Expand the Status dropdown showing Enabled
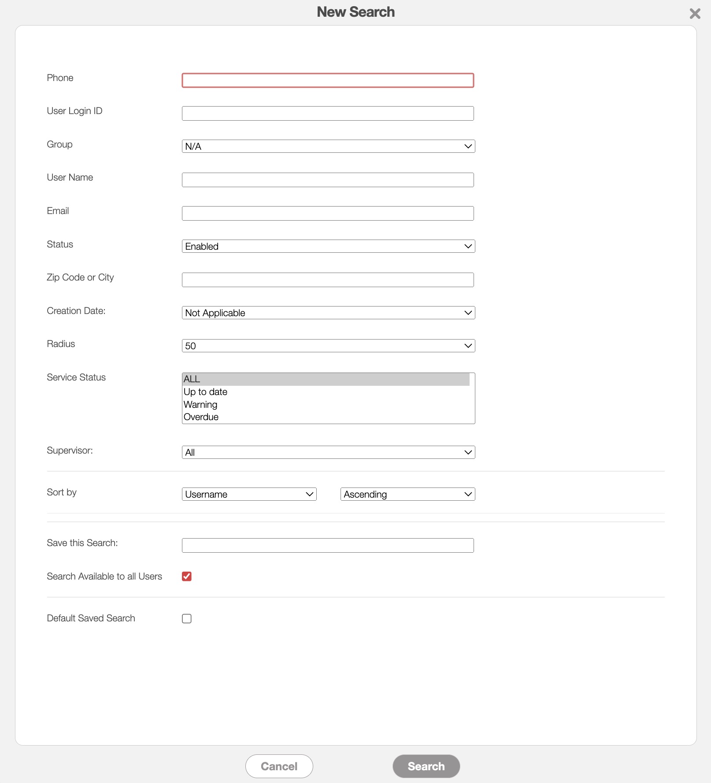The image size is (711, 783). coord(328,247)
